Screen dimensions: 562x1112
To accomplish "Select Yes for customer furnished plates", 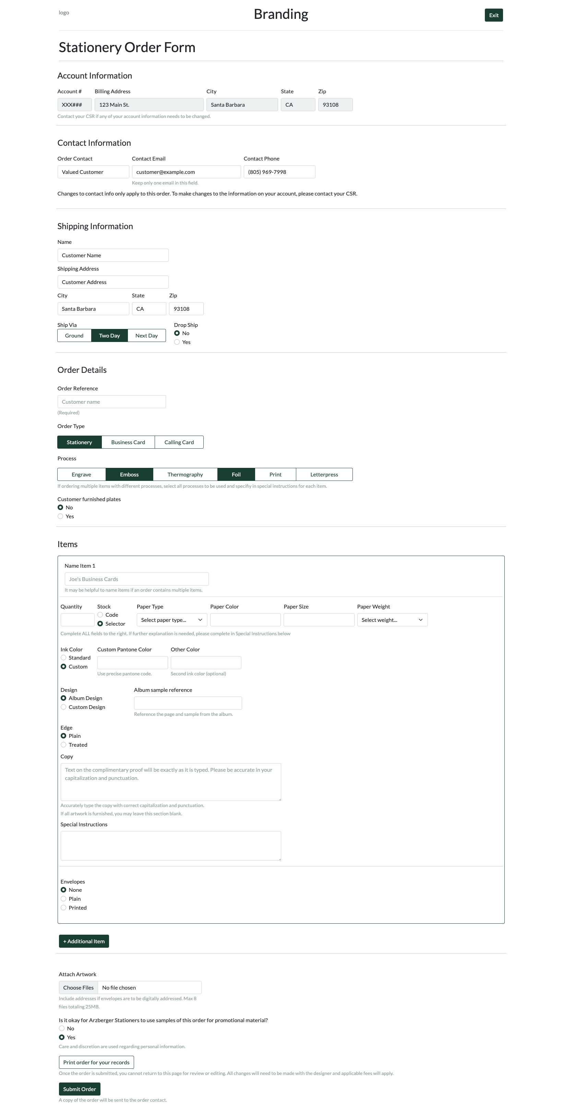I will (x=60, y=517).
